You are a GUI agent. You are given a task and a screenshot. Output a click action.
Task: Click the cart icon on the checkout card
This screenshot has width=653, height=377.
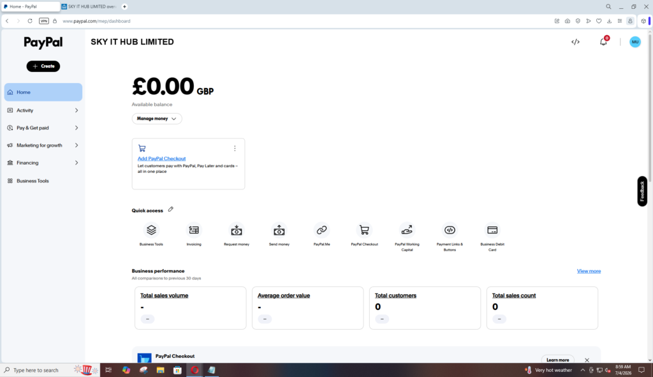coord(142,148)
